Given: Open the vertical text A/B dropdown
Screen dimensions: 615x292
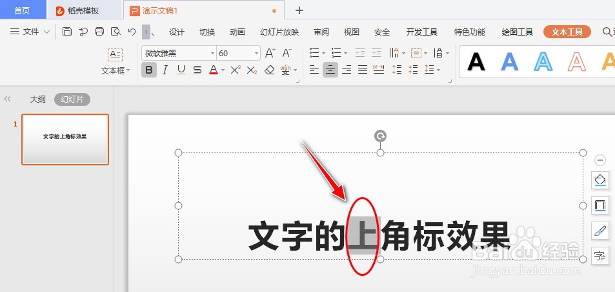Looking at the screenshot, I should (x=447, y=54).
